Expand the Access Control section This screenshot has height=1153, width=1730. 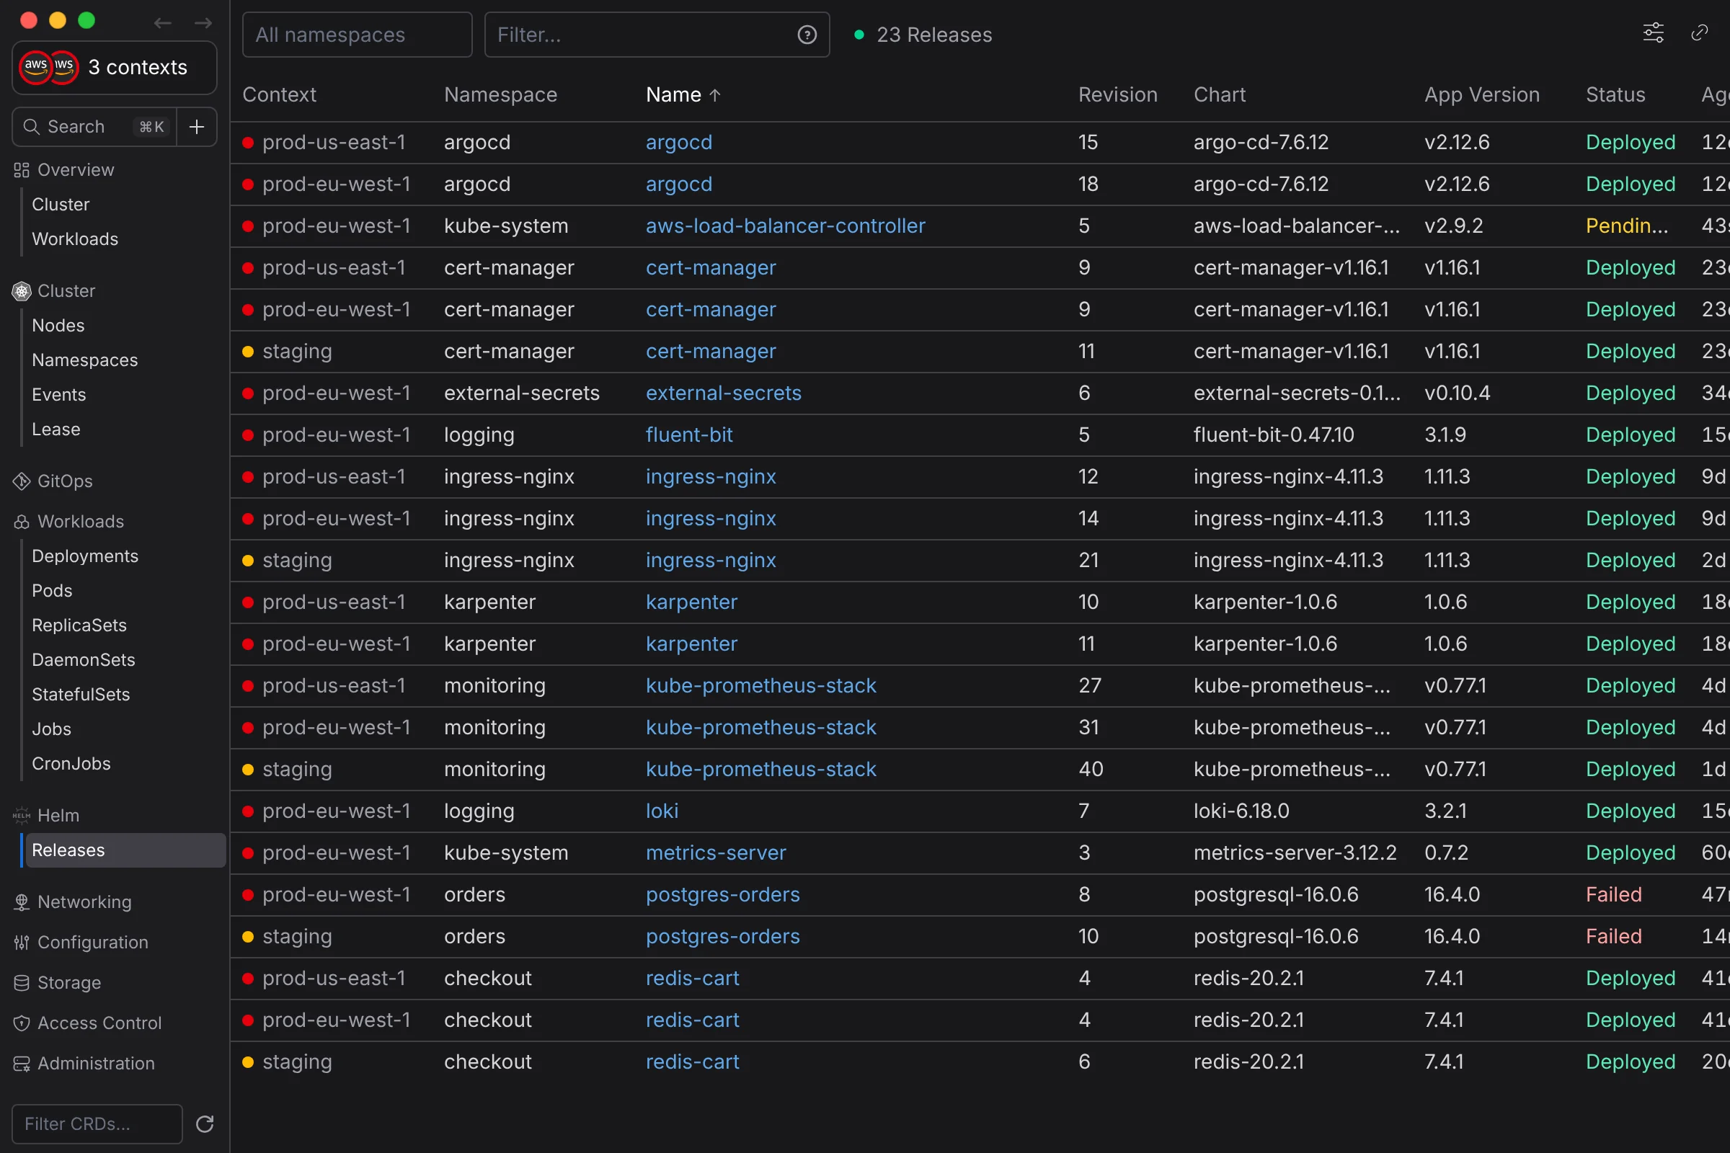(99, 1023)
